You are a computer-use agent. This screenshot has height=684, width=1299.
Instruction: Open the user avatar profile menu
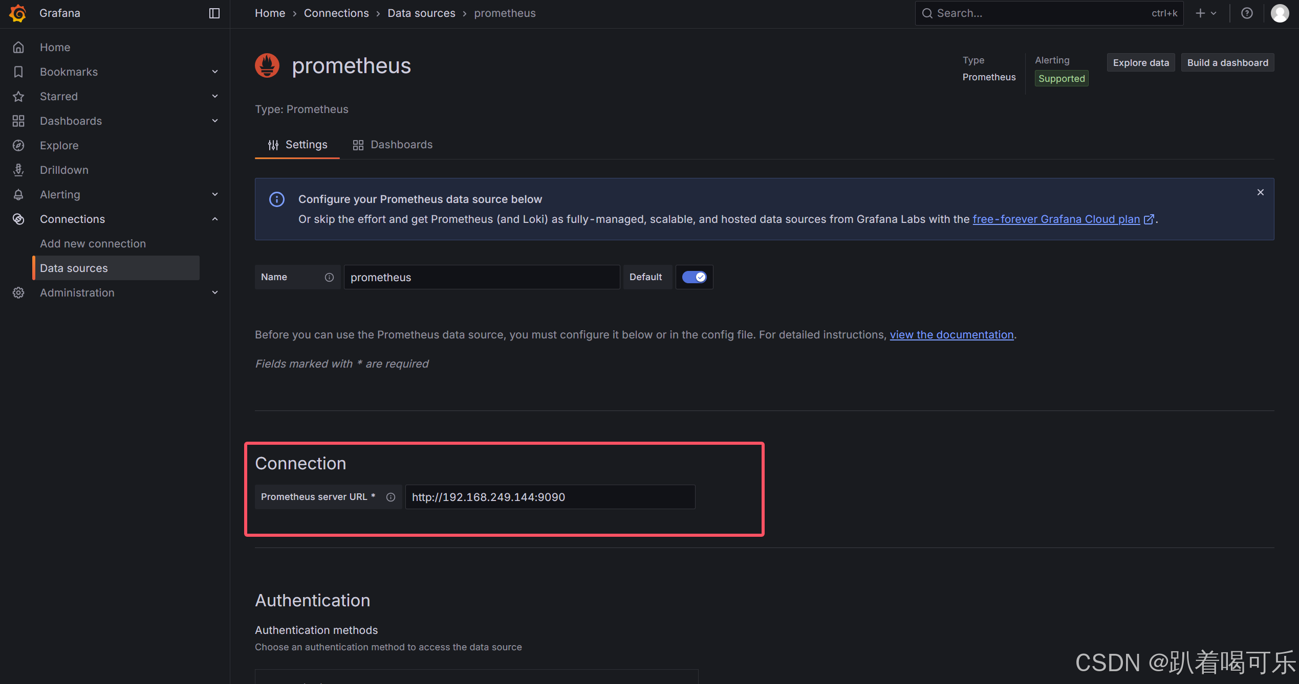[1280, 13]
